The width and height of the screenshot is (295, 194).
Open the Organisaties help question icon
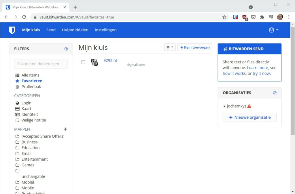click(275, 93)
